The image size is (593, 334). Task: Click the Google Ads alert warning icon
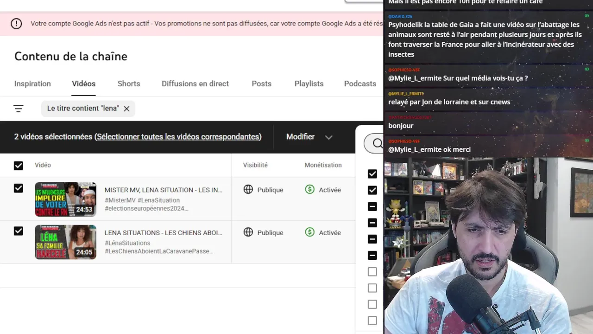[x=16, y=24]
